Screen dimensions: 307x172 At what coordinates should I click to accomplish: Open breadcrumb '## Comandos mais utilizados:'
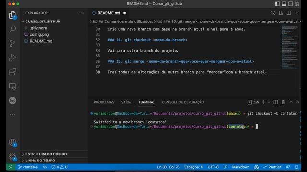point(125,21)
